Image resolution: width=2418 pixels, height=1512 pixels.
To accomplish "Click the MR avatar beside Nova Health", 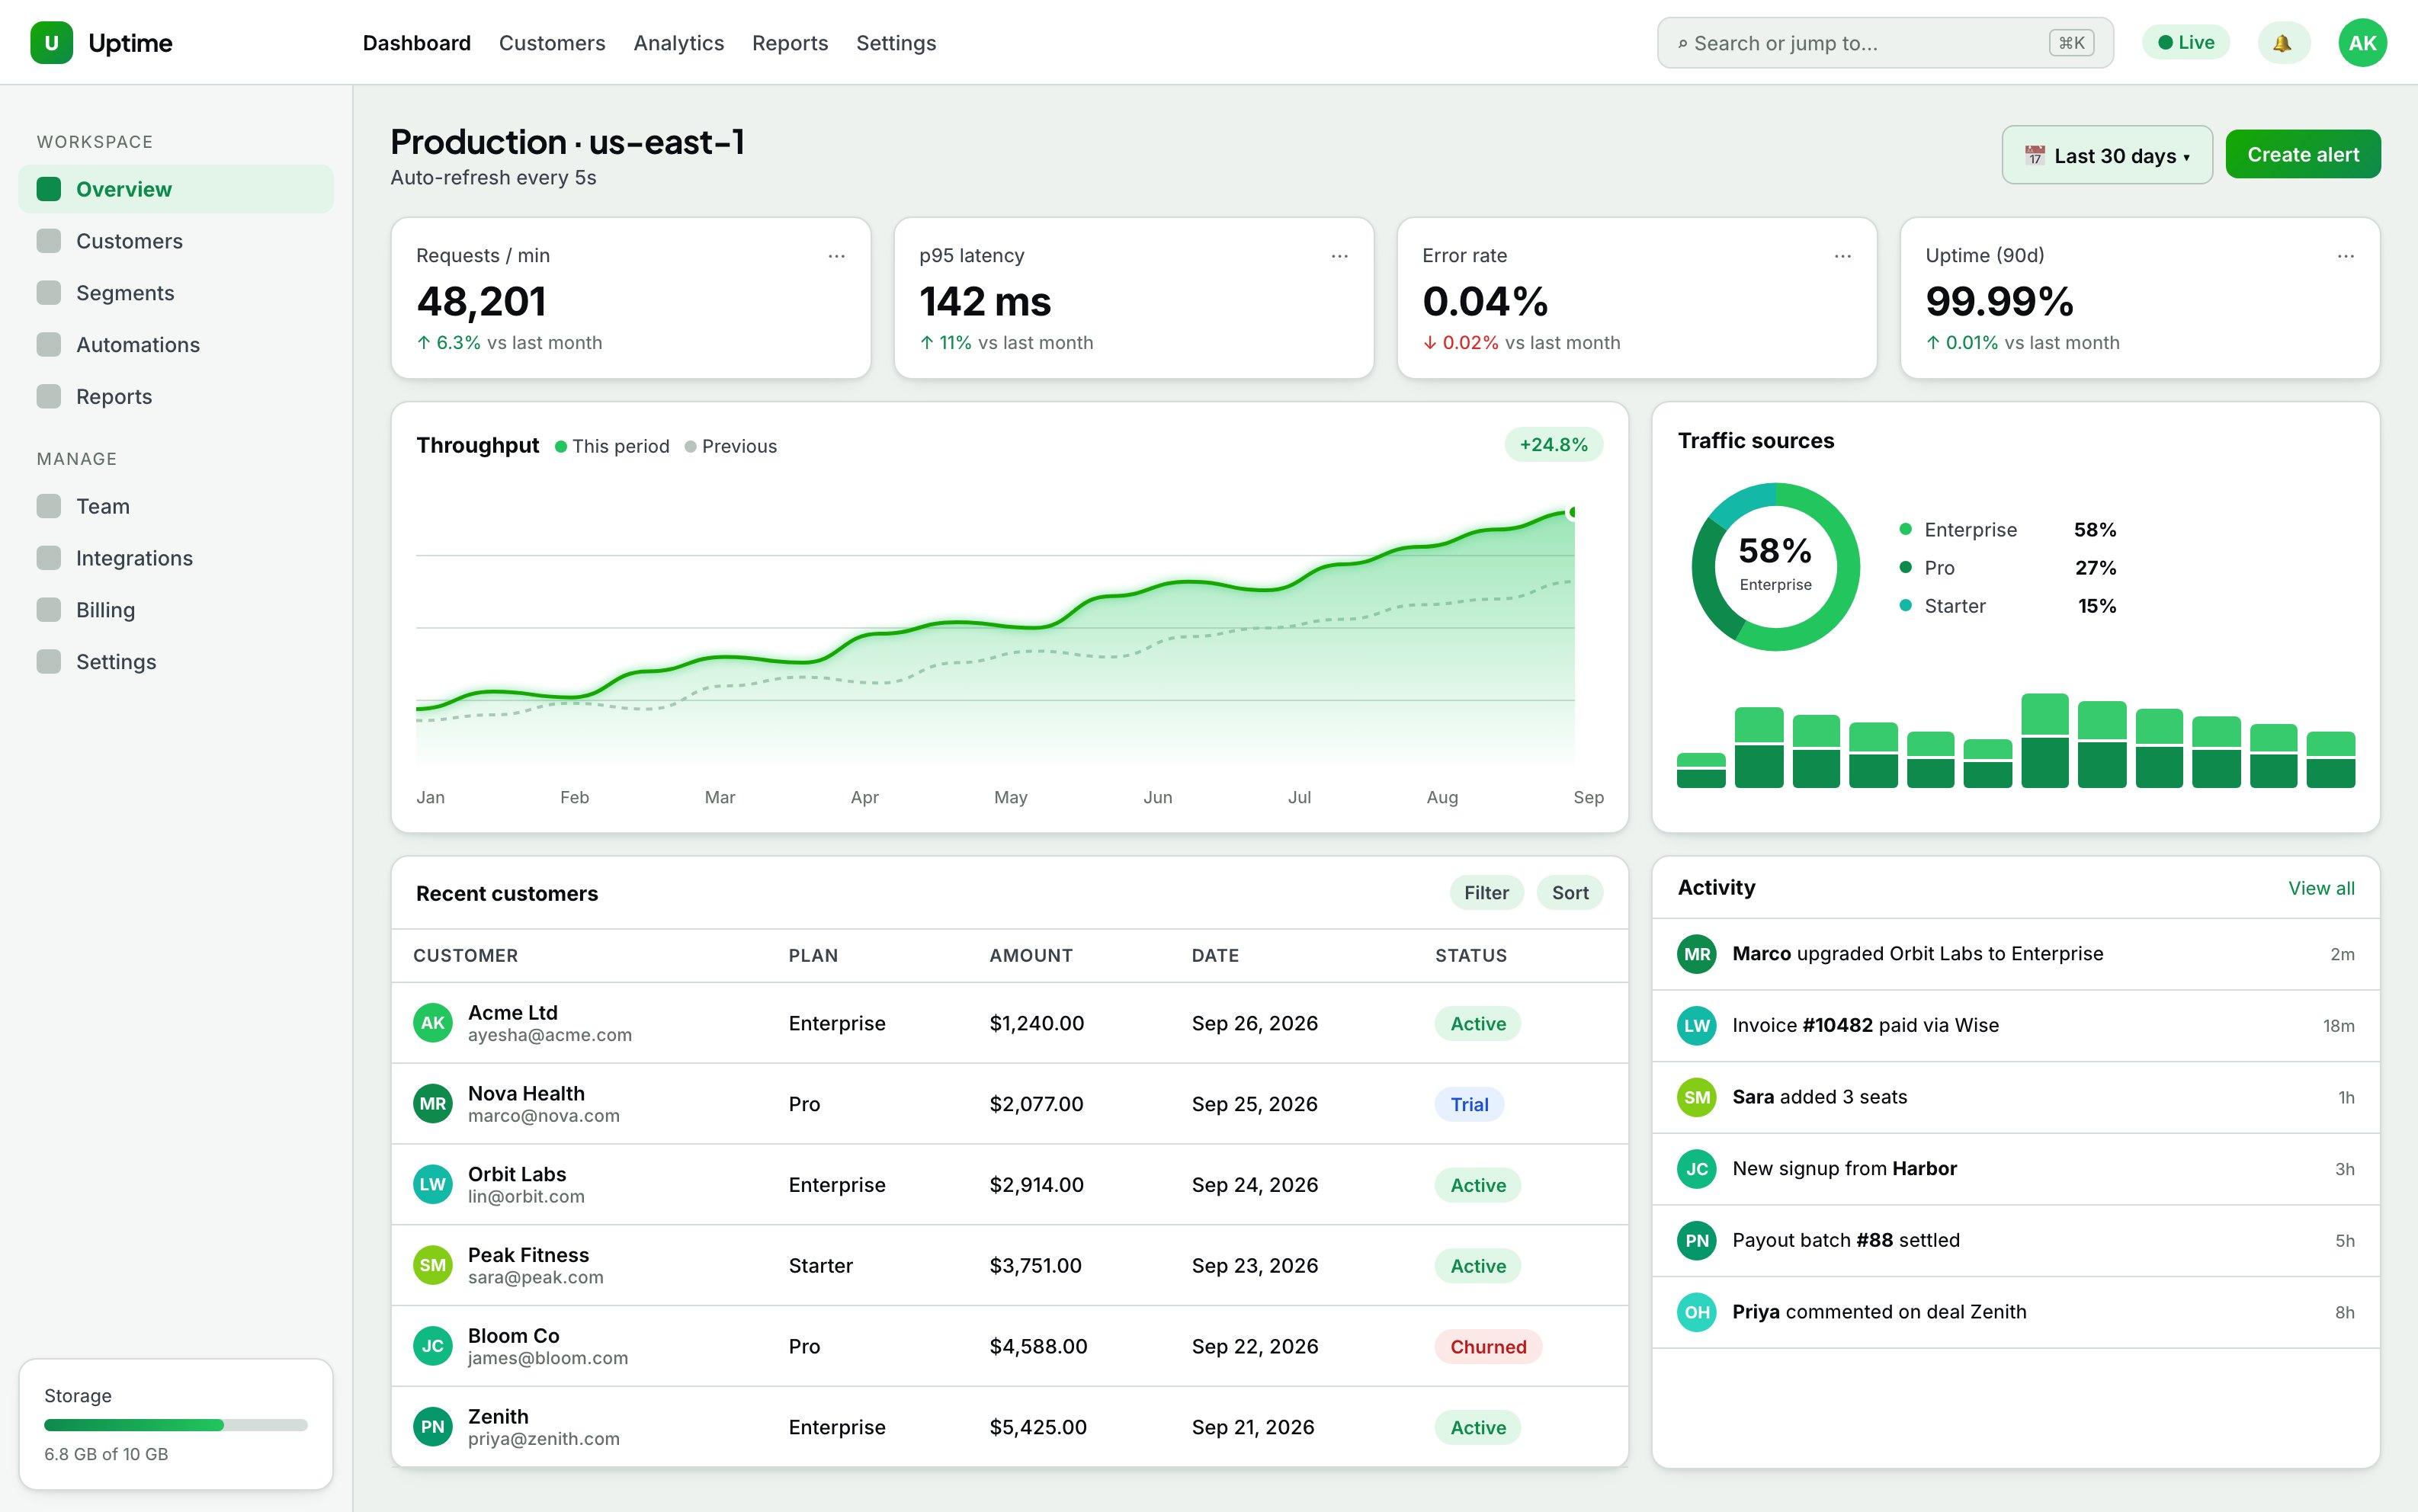I will point(433,1104).
